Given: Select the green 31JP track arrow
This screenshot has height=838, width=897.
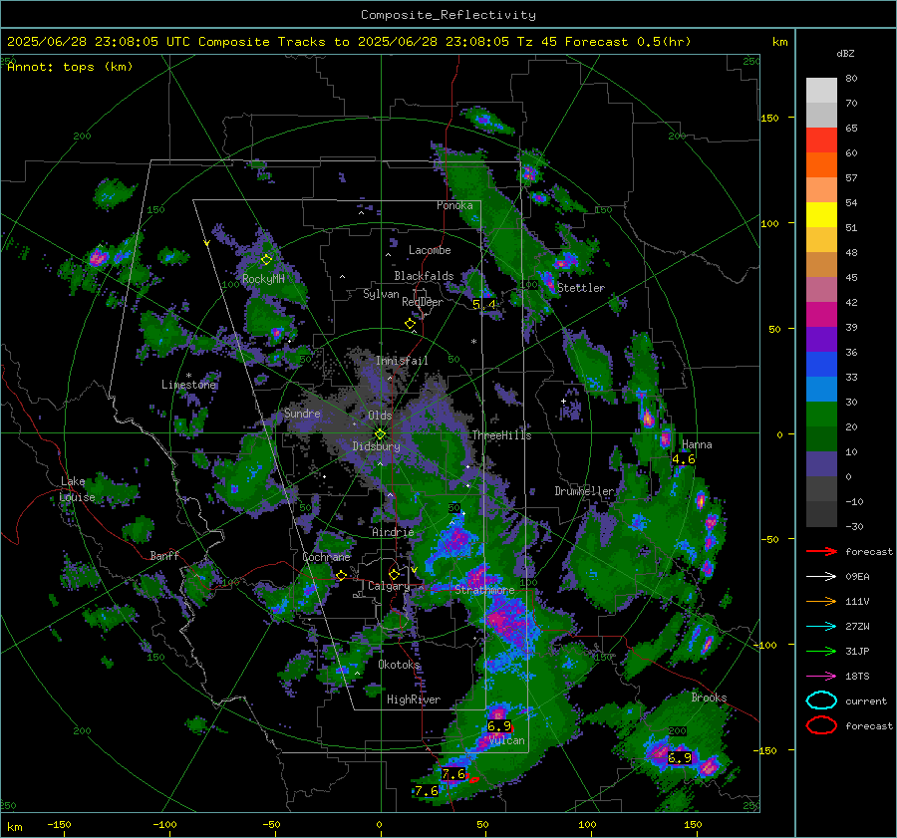Looking at the screenshot, I should pyautogui.click(x=821, y=651).
